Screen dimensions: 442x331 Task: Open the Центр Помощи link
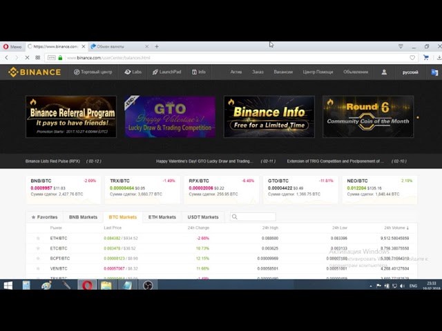pos(318,72)
